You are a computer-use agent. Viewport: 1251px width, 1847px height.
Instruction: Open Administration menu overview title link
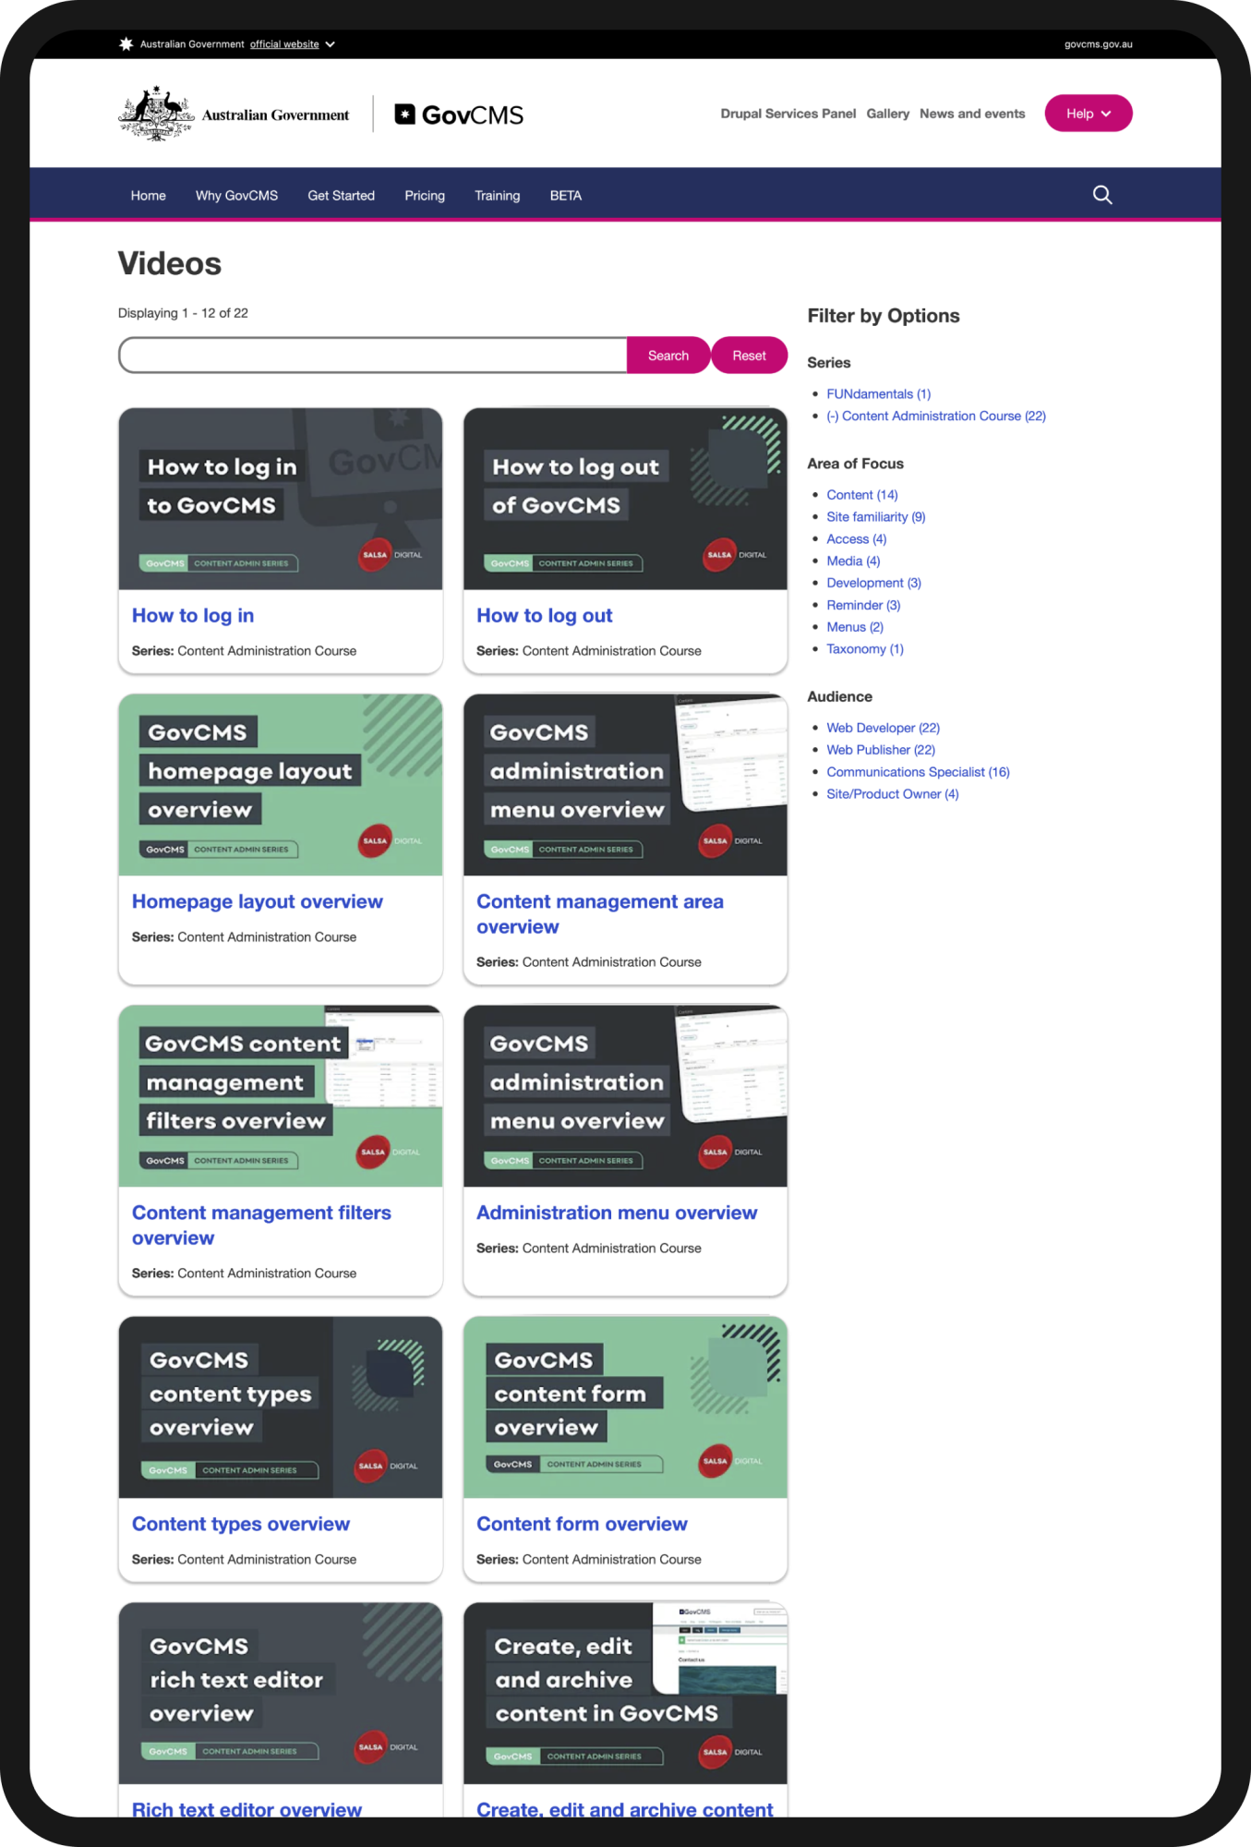617,1213
